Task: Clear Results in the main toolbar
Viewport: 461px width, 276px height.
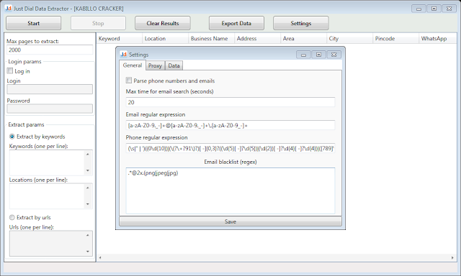Action: pyautogui.click(x=163, y=23)
